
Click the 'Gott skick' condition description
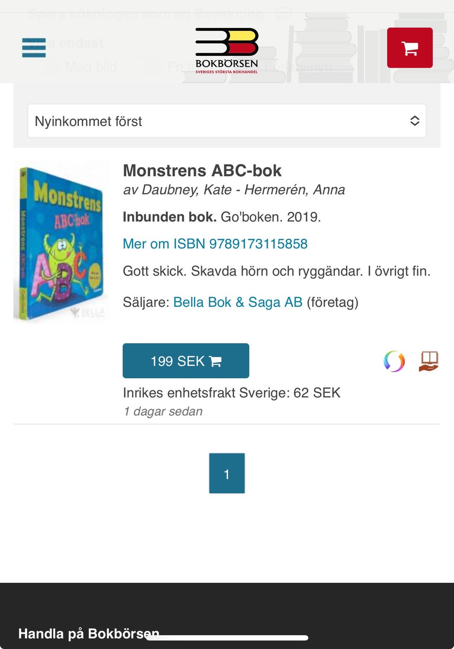(276, 271)
